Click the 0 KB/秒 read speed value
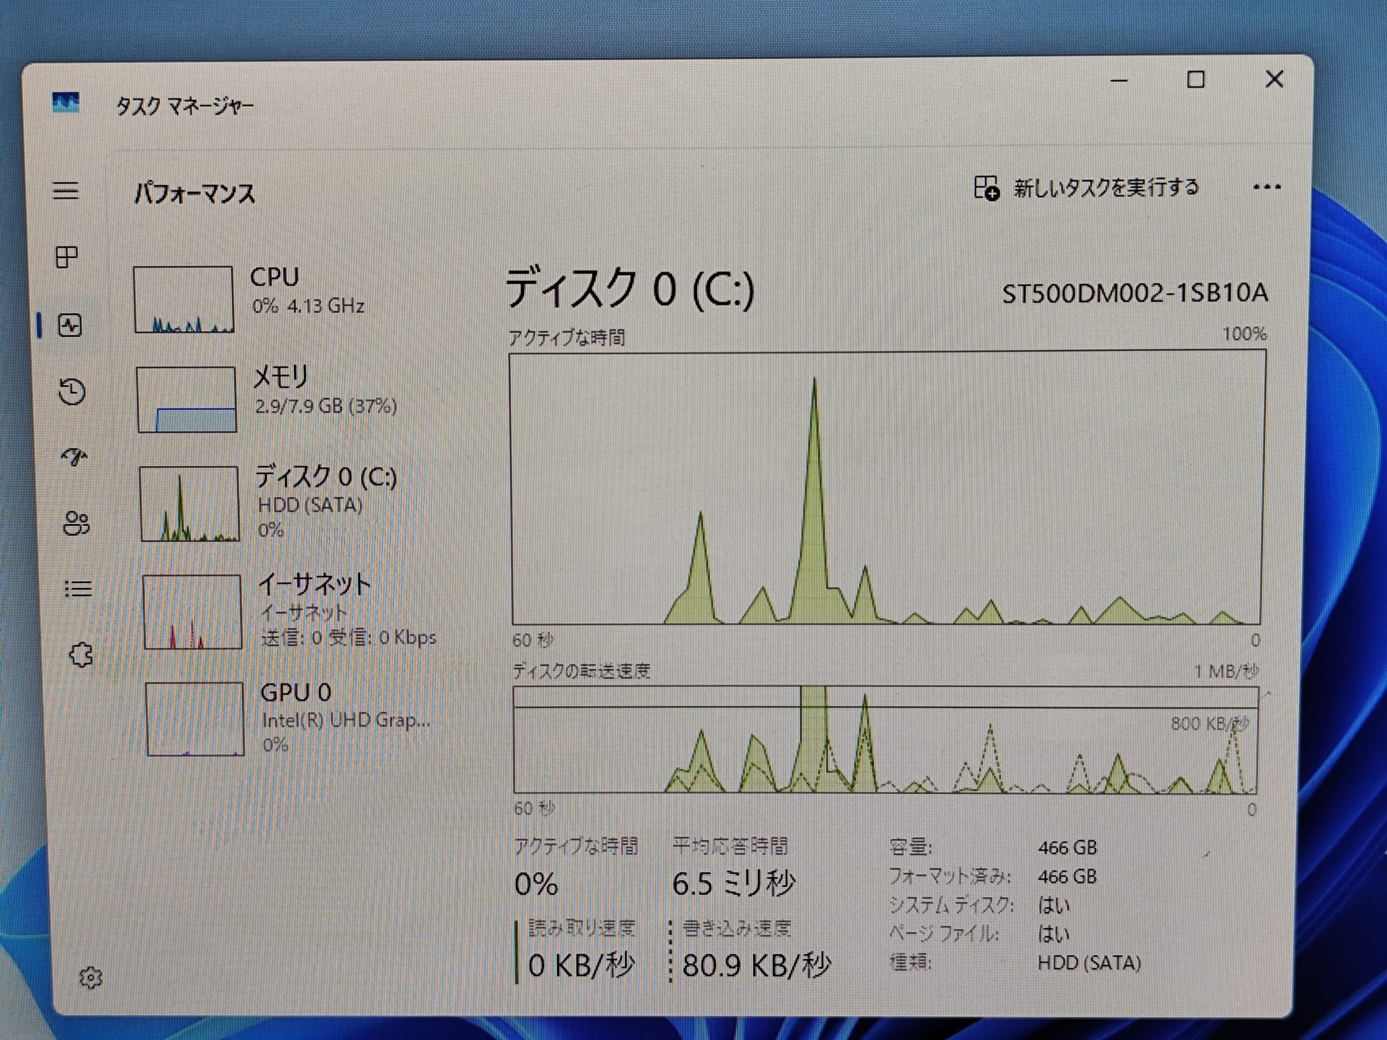The height and width of the screenshot is (1040, 1387). (x=581, y=965)
